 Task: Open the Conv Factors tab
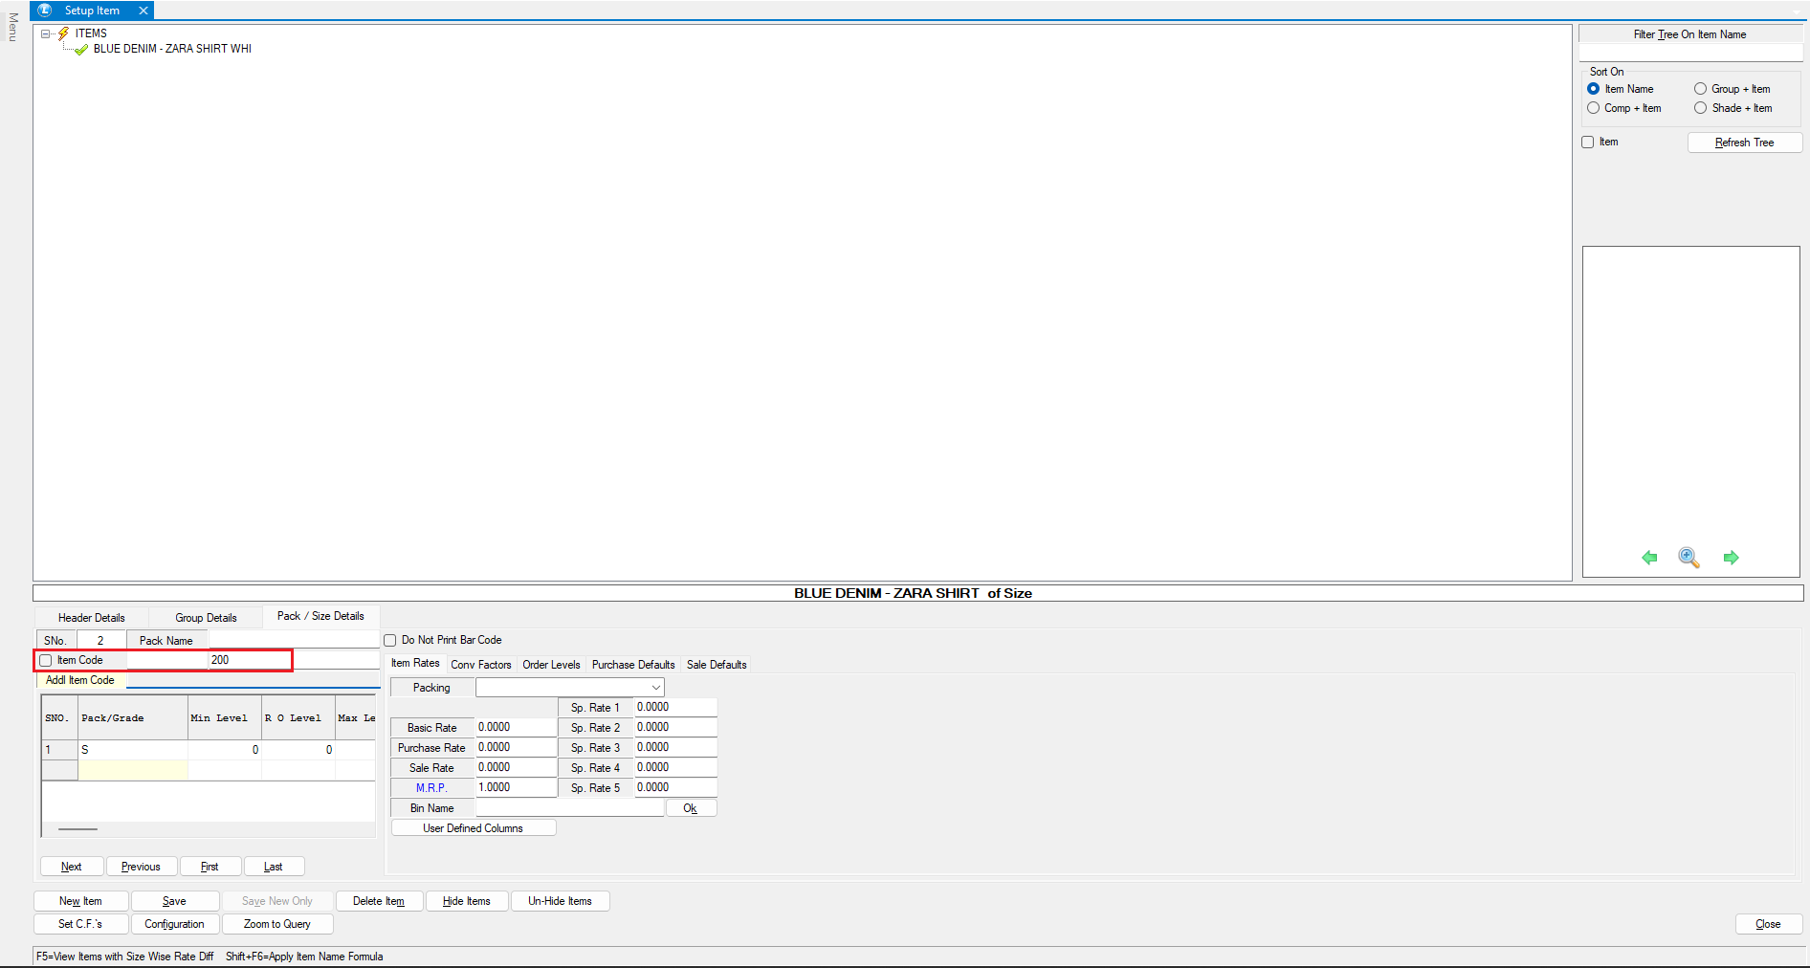[x=480, y=665]
